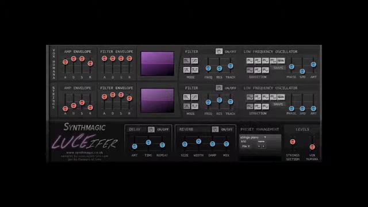This screenshot has width=368, height=207.
Task: Click Vox Humana LFO SPD slider knob
Action: point(302,71)
